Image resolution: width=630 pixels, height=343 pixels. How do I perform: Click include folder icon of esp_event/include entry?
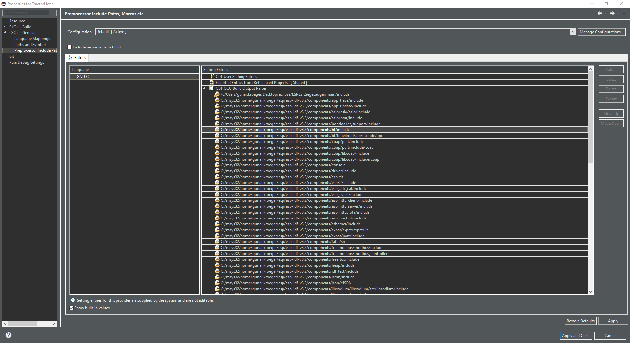point(217,194)
